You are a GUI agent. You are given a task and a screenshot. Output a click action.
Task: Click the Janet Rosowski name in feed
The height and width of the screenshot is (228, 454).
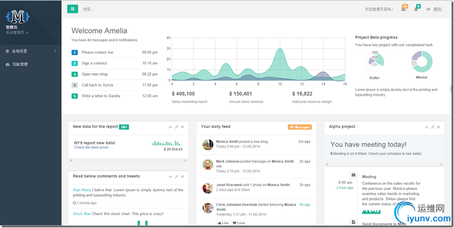tap(229, 185)
